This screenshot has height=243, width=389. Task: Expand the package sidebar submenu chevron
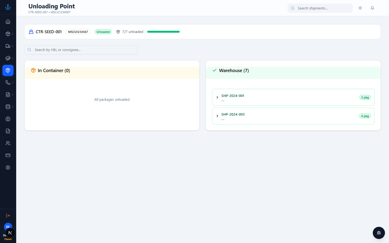[x=12, y=34]
